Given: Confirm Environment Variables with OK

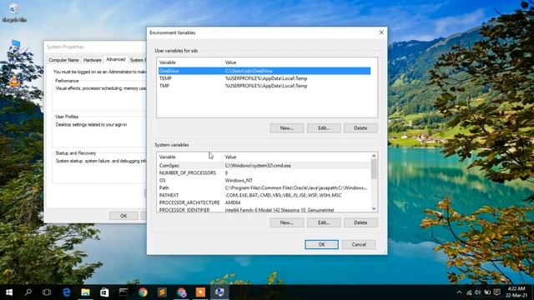Looking at the screenshot, I should point(321,244).
